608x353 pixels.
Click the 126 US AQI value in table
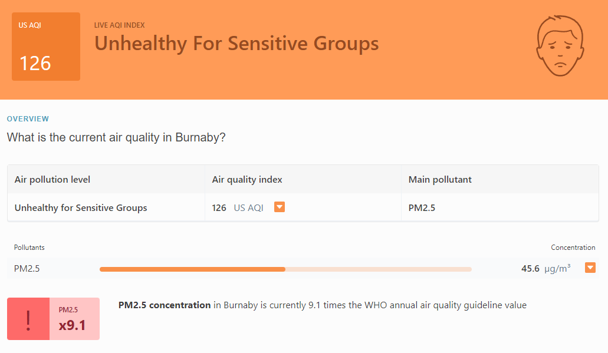pos(238,207)
